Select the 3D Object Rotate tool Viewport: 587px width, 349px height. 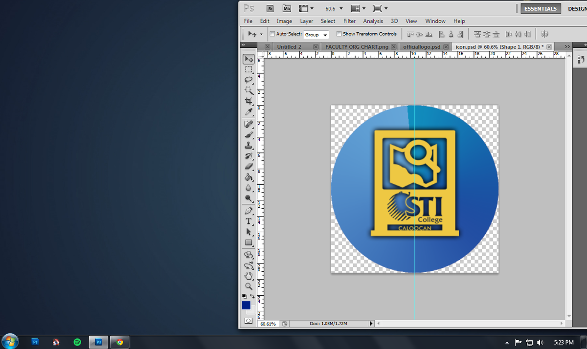pyautogui.click(x=249, y=255)
